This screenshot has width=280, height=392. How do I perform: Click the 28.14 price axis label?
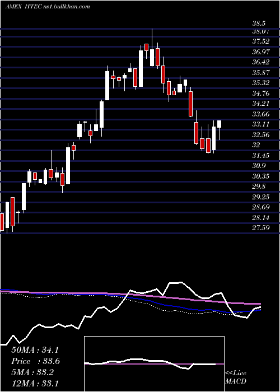click(x=260, y=218)
